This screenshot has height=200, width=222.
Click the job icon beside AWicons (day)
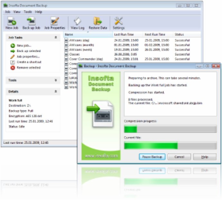coord(66,40)
